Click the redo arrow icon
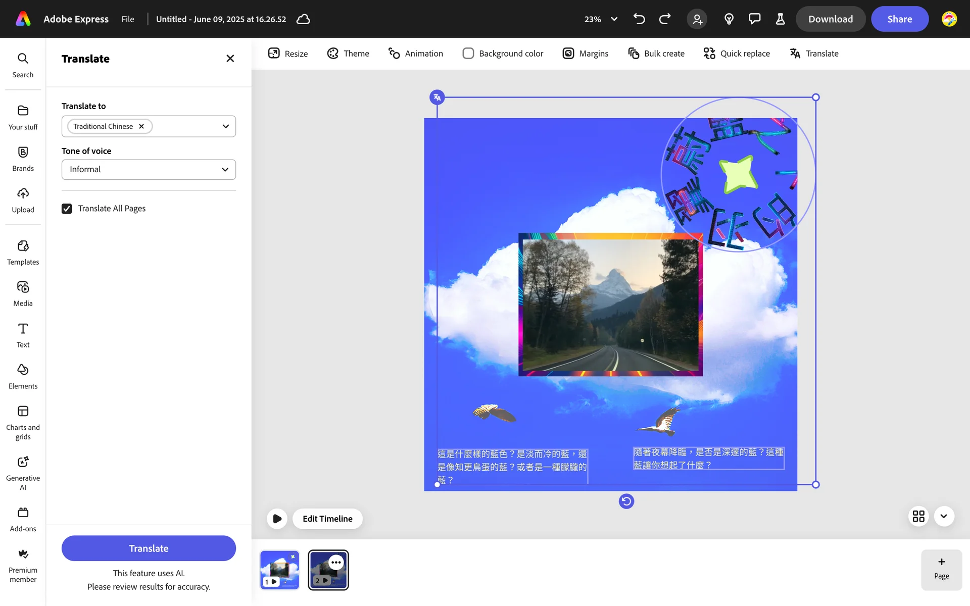This screenshot has width=970, height=606. coord(665,19)
